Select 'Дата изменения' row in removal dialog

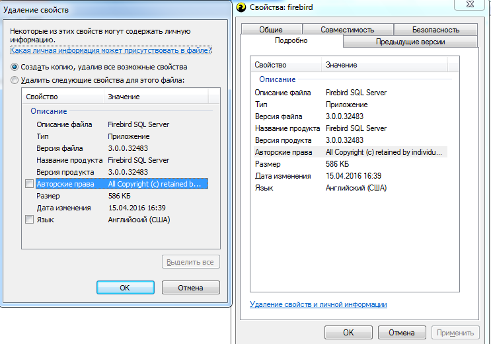click(x=122, y=208)
